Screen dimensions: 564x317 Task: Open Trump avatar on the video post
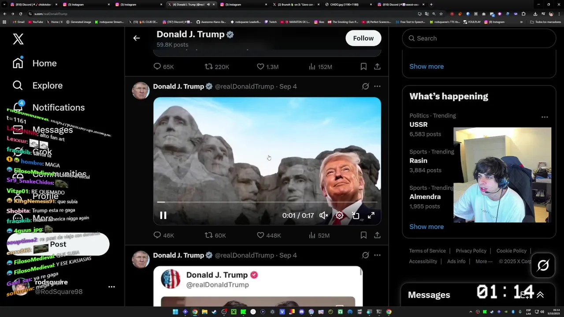[x=141, y=91]
